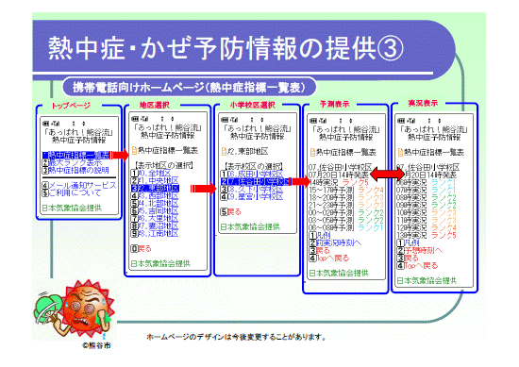Click document icon on the 実況表示 screen
This screenshot has width=519, height=367.
pos(400,153)
